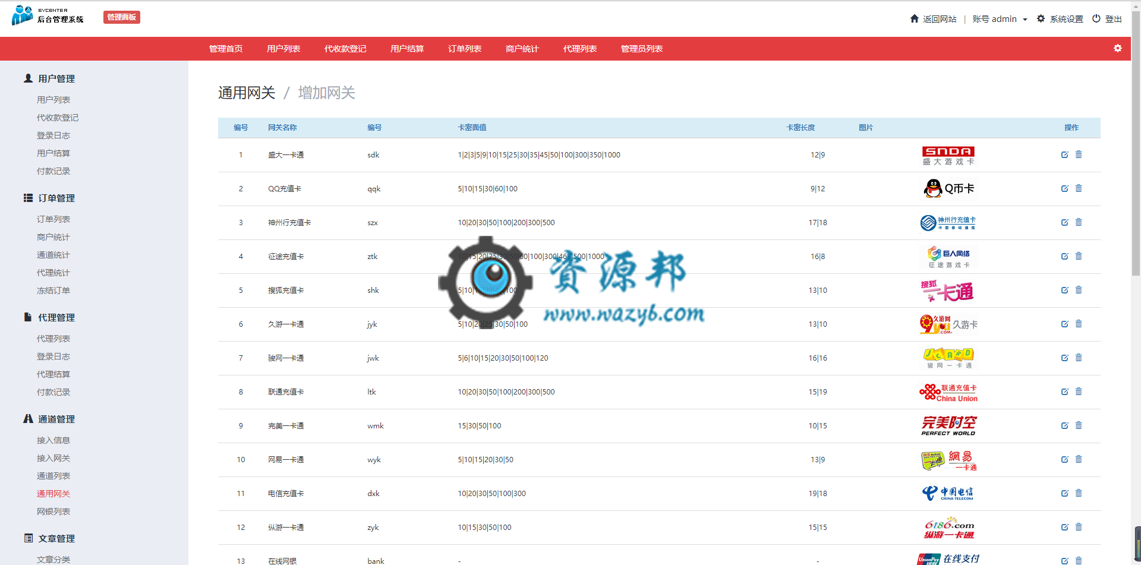Click the 盛大游戏卡 logo thumbnail

pyautogui.click(x=948, y=156)
